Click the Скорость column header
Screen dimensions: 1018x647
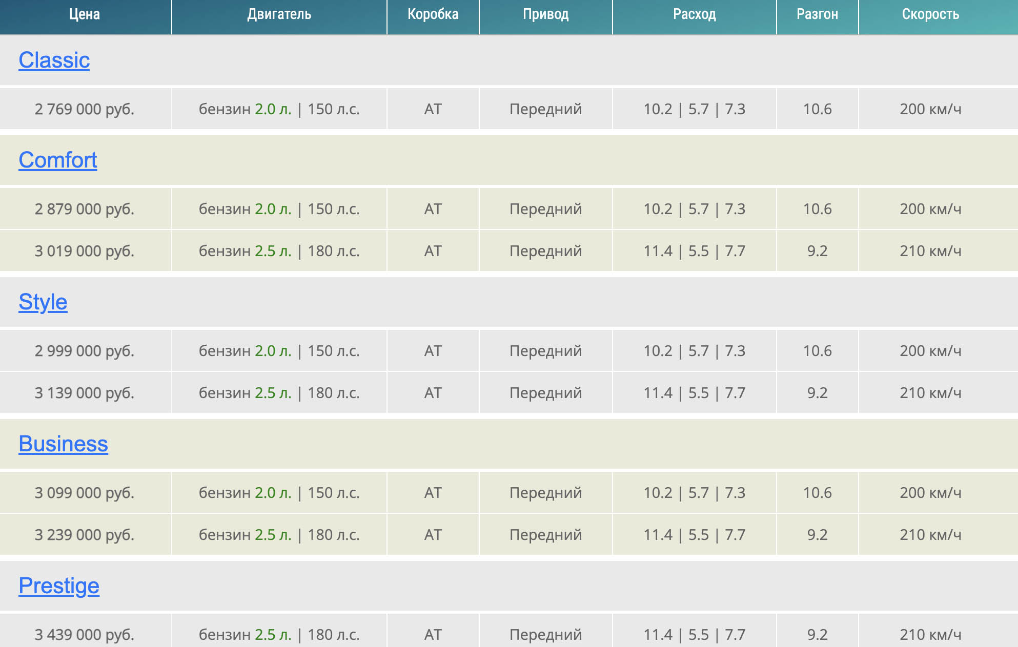pos(930,14)
